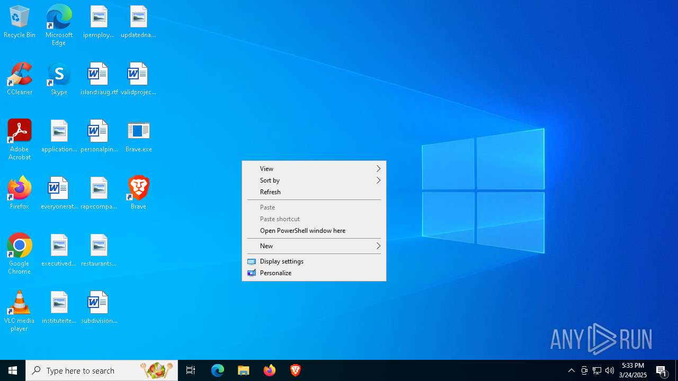The width and height of the screenshot is (678, 381).
Task: Select the Skype desktop shortcut
Action: coord(59,79)
